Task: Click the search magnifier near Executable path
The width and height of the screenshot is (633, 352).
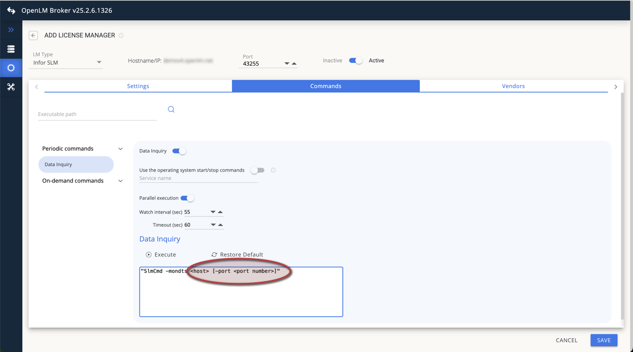Action: [x=171, y=109]
